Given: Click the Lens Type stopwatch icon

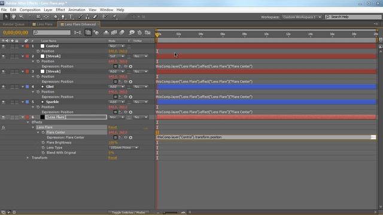Looking at the screenshot, I should [x=43, y=148].
